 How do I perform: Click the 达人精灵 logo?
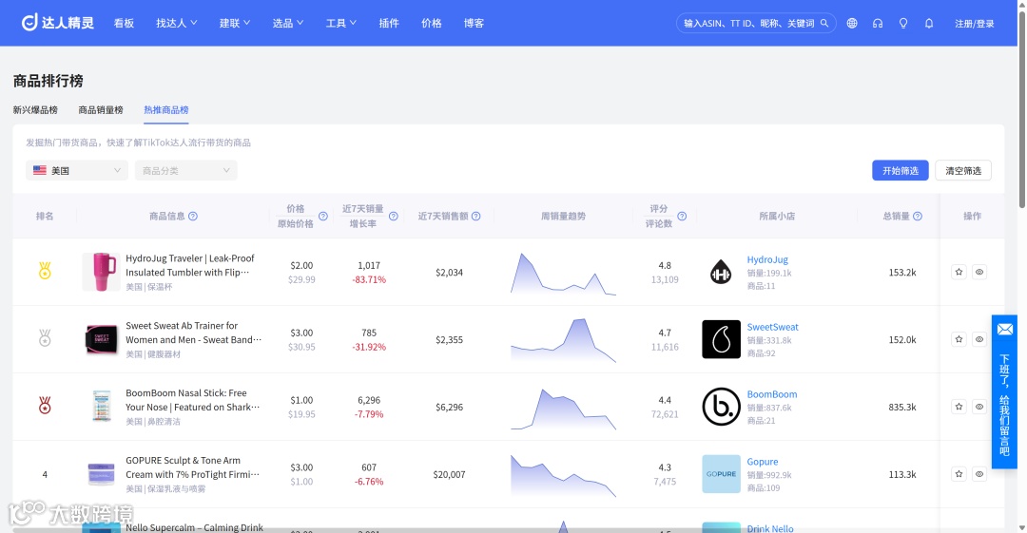tap(58, 23)
